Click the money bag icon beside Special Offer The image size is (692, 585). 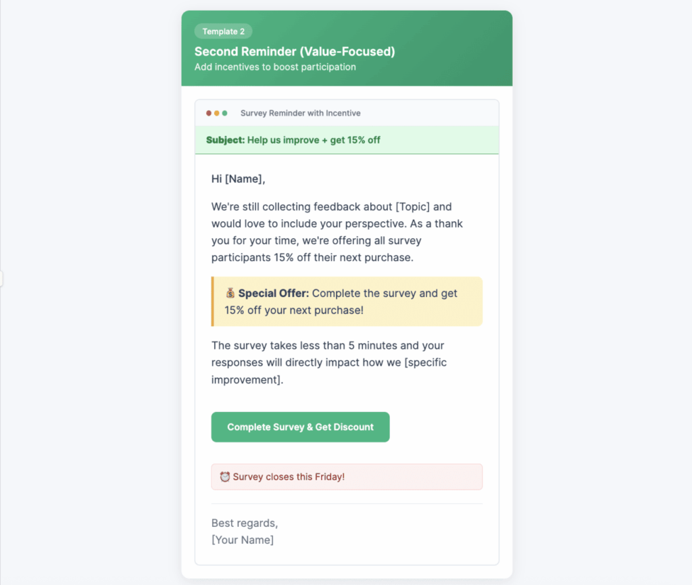tap(230, 294)
